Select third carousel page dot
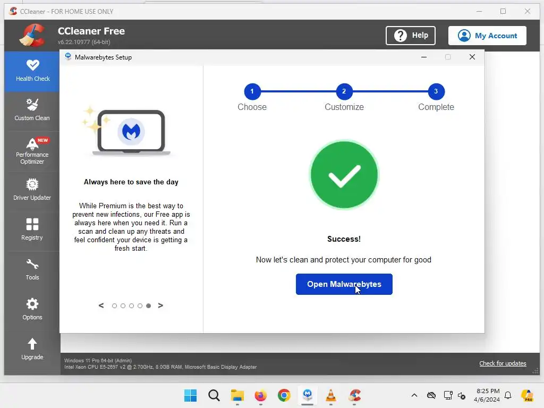This screenshot has height=408, width=544. click(x=132, y=305)
